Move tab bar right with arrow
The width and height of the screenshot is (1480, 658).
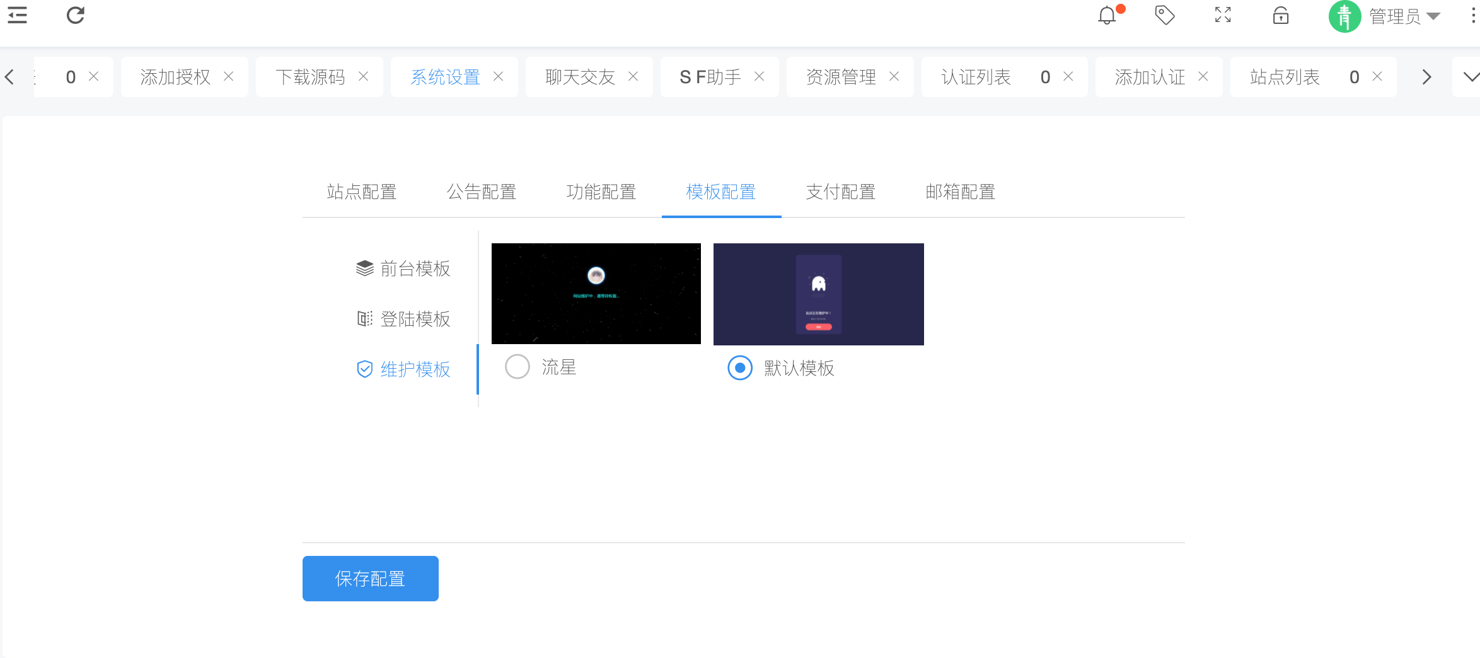pyautogui.click(x=1427, y=77)
